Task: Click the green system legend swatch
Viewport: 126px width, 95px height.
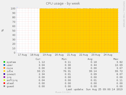Action: (4, 62)
